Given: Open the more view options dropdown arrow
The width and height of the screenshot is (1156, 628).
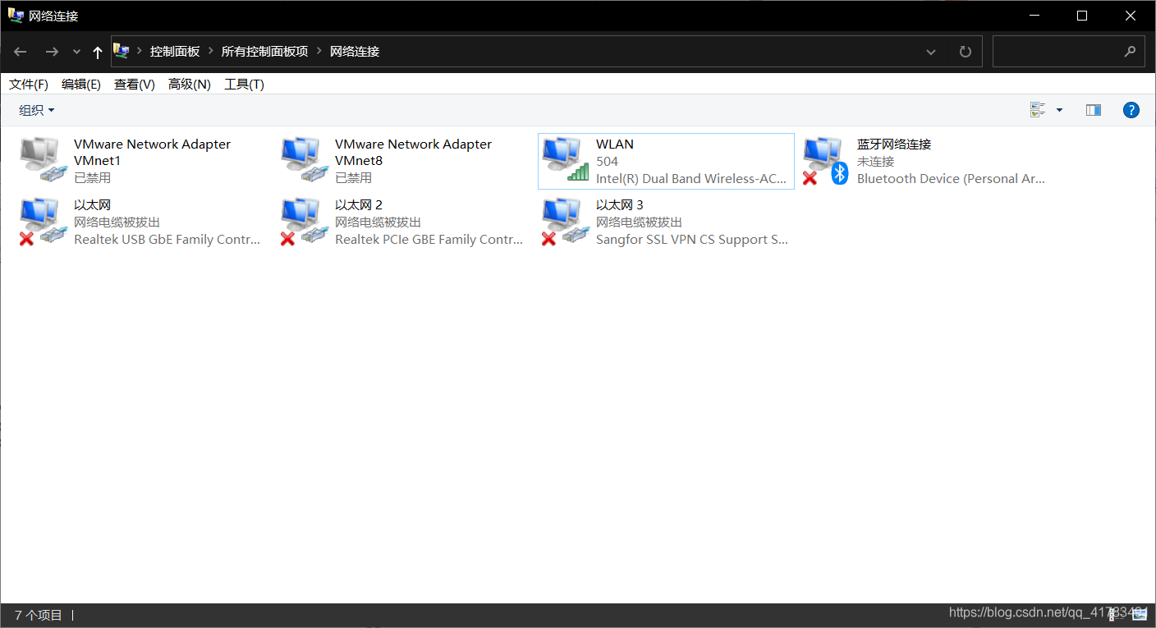Looking at the screenshot, I should 1059,110.
